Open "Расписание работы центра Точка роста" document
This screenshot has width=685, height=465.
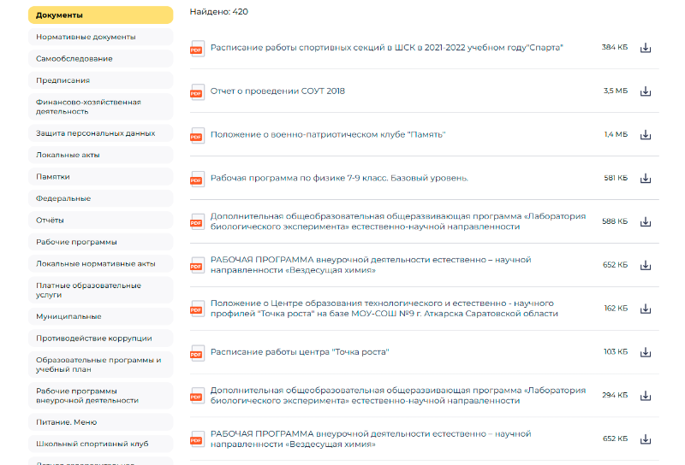(x=300, y=352)
